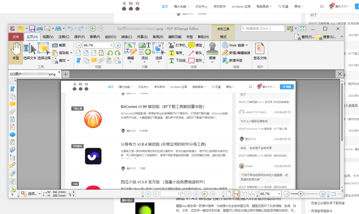Open Bookmarks pane in left sidebar
The height and width of the screenshot is (214, 359).
click(x=12, y=89)
